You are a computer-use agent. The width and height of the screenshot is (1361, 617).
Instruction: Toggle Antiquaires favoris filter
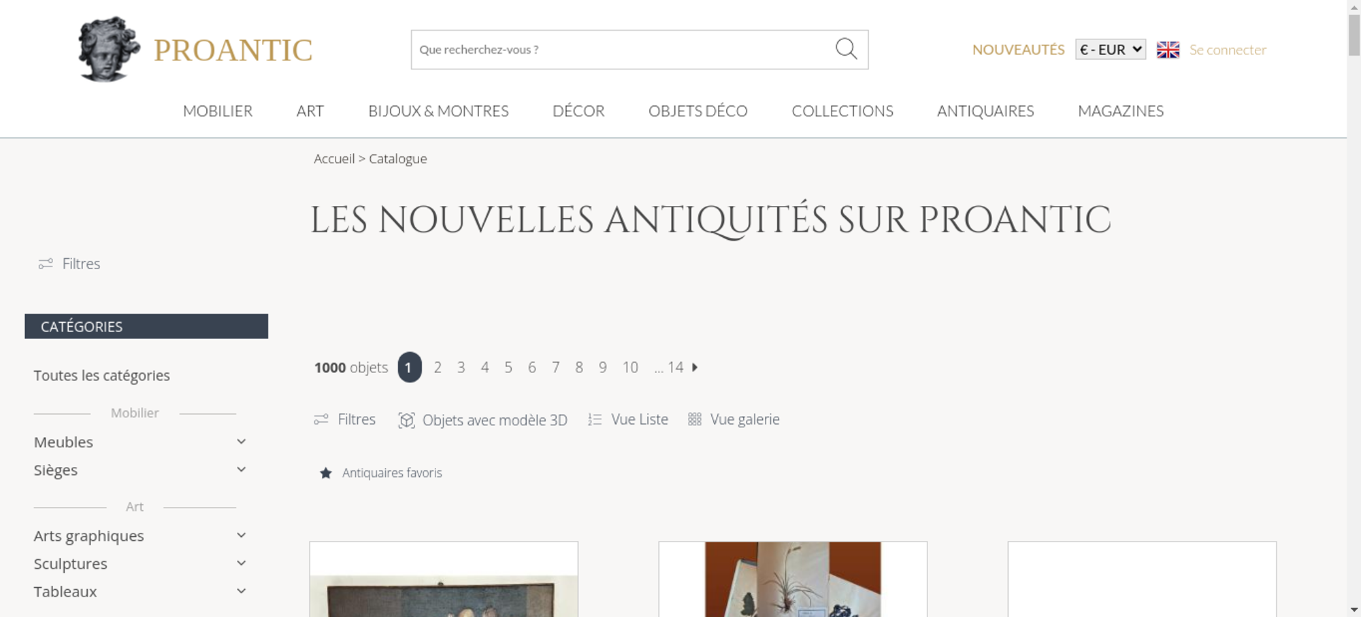[381, 473]
